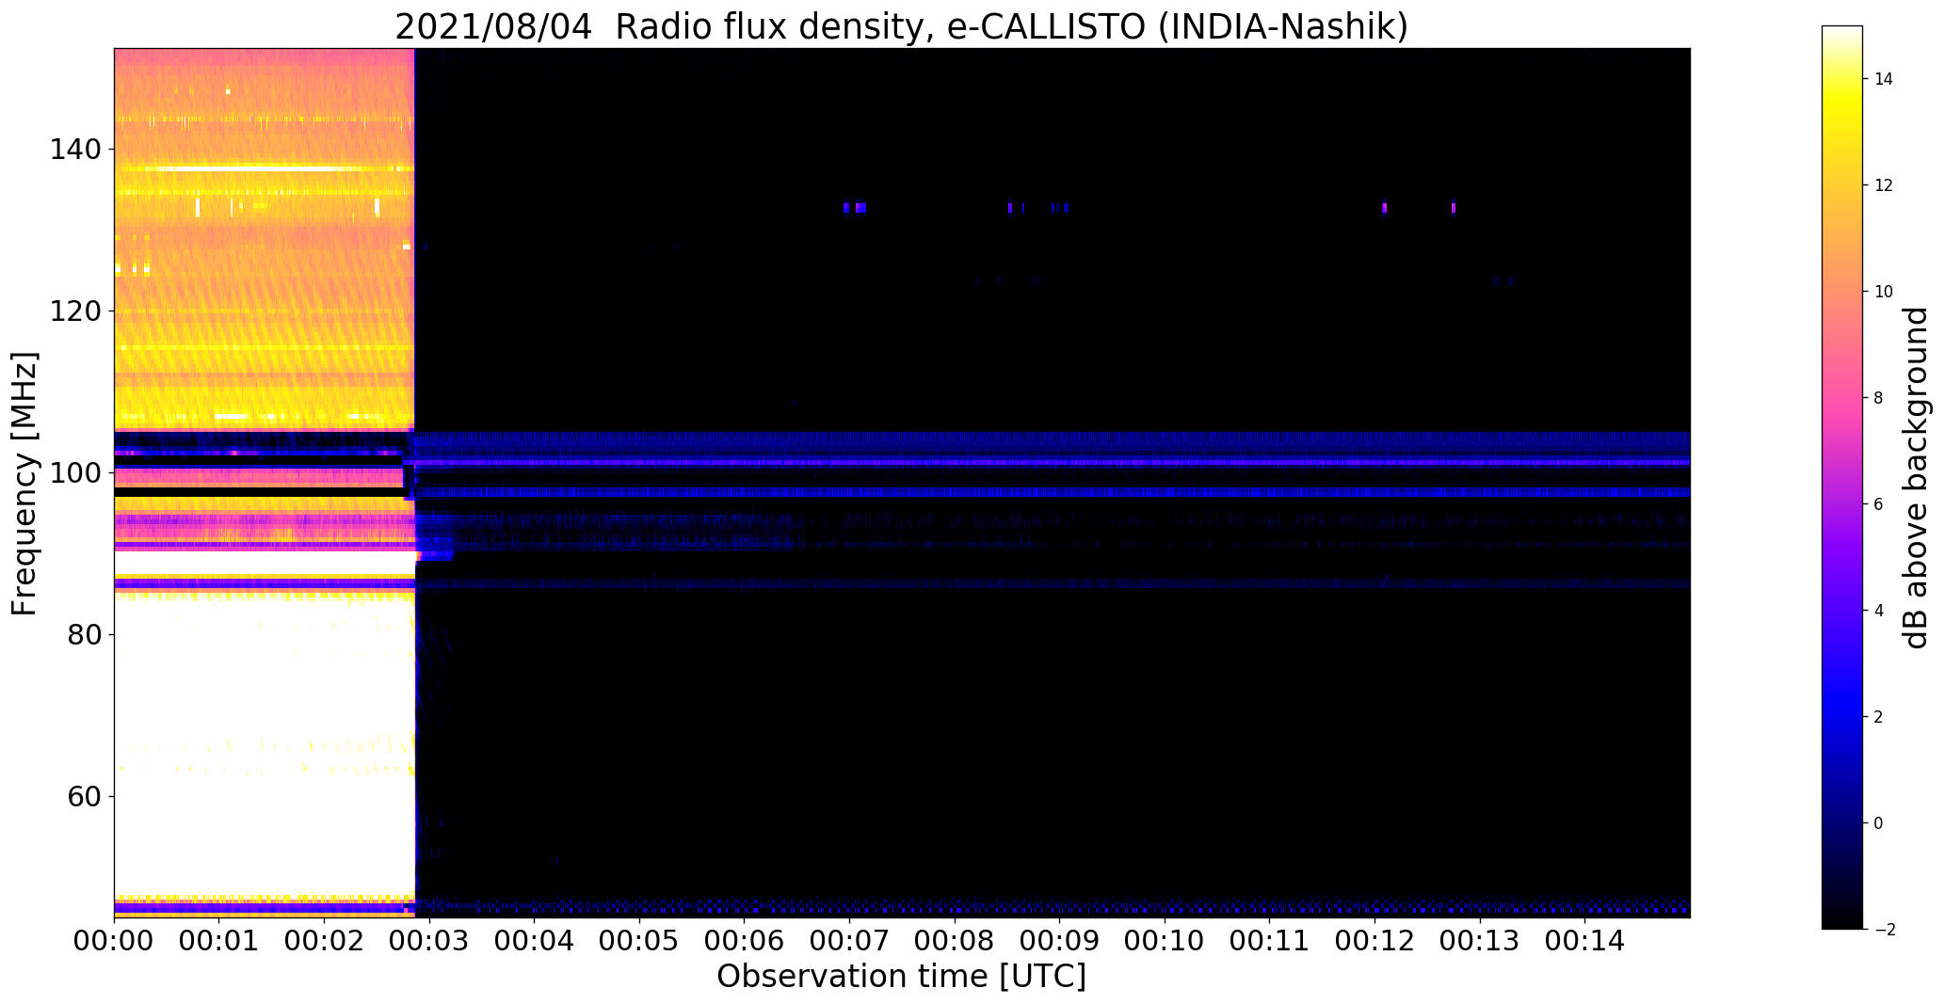Screen dimensions: 1945x1004
Task: Click the 00:12 time tick label
Action: coord(1374,940)
